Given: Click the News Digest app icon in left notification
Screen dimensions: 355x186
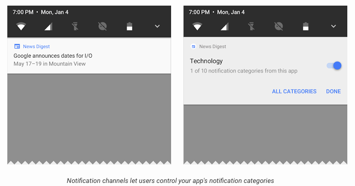Looking at the screenshot, I should click(x=17, y=46).
